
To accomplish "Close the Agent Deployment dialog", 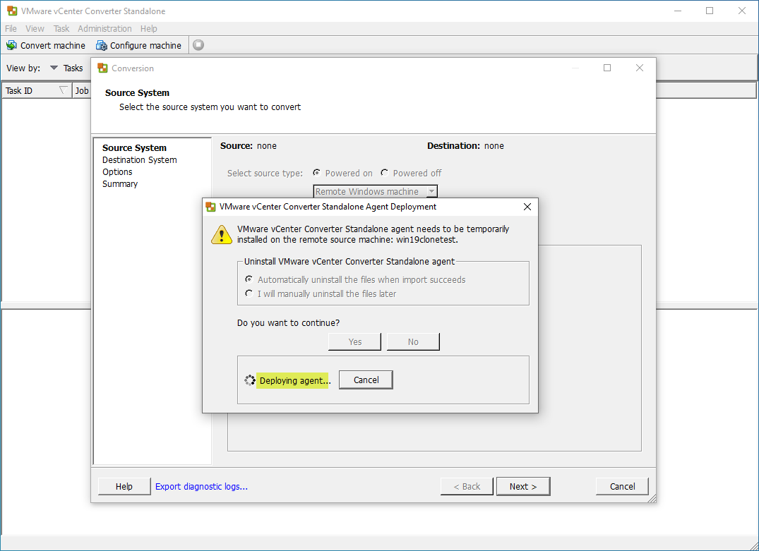I will point(527,207).
